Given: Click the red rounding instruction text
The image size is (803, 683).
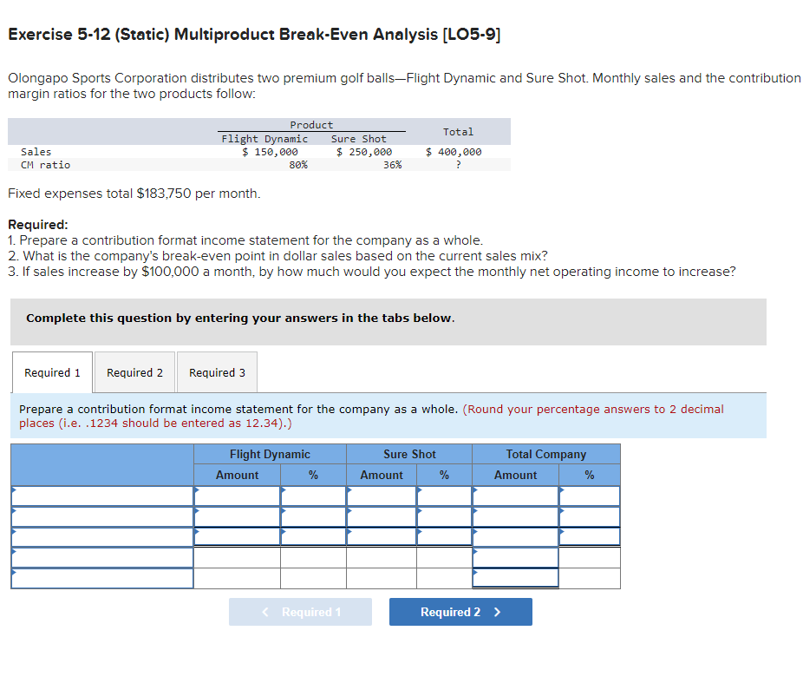Looking at the screenshot, I should click(x=371, y=416).
